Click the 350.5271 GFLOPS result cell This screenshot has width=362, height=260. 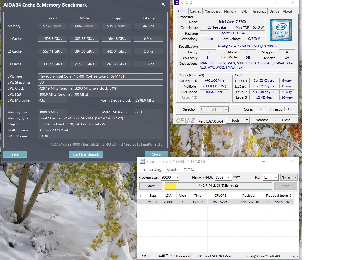point(220,202)
